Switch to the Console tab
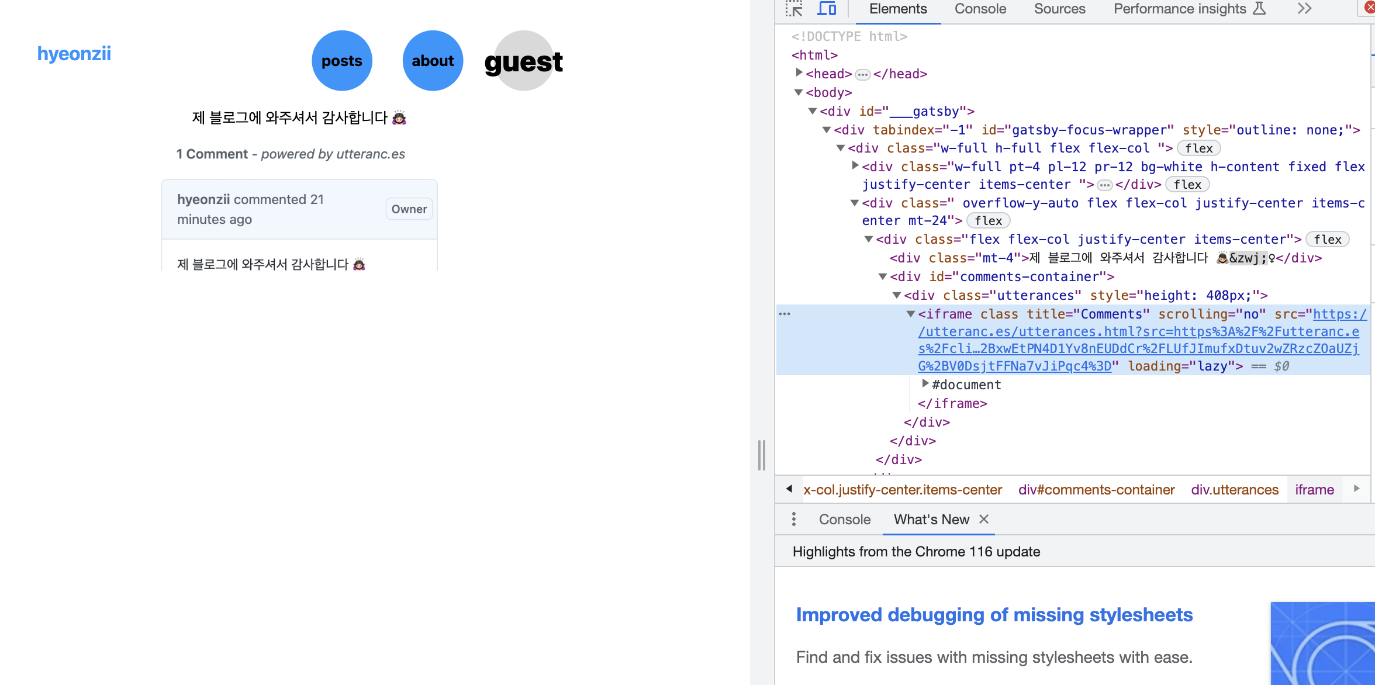Viewport: 1375px width, 685px height. [x=980, y=9]
